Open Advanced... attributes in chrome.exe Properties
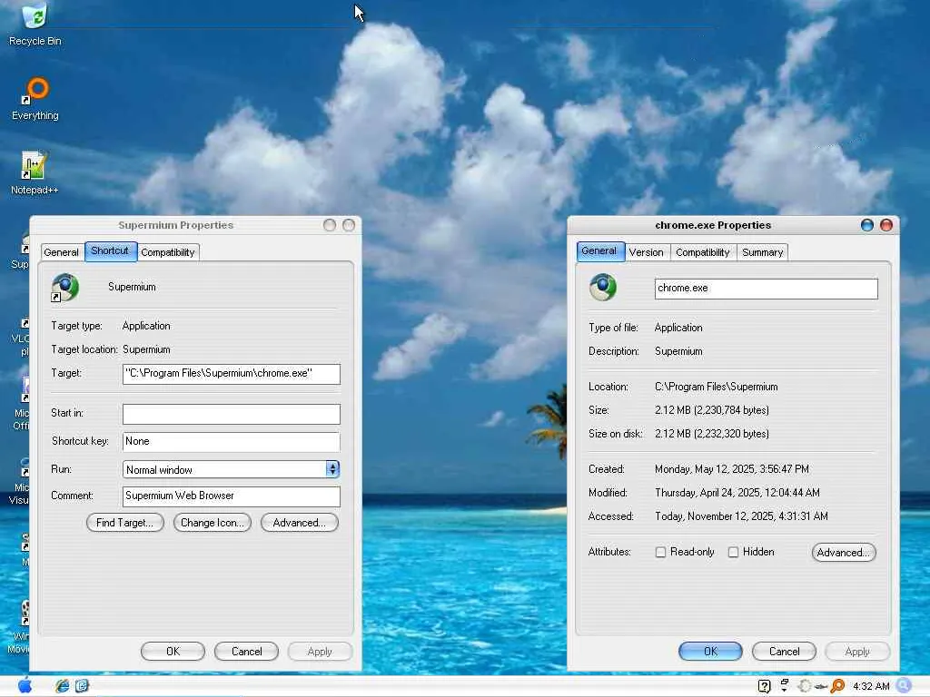The height and width of the screenshot is (697, 930). click(x=844, y=553)
